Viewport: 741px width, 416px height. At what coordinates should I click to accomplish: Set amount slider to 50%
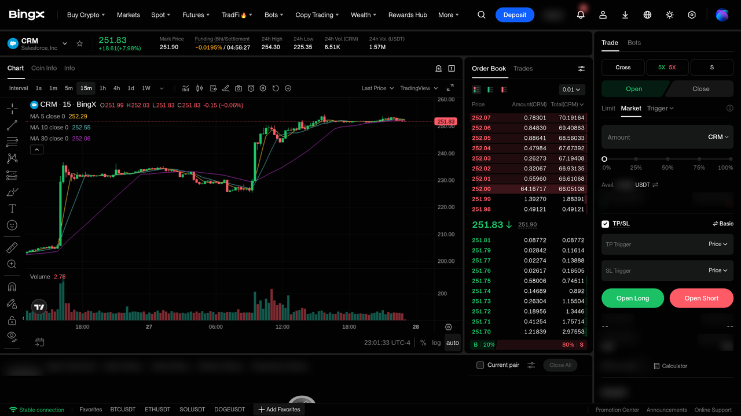tap(667, 159)
